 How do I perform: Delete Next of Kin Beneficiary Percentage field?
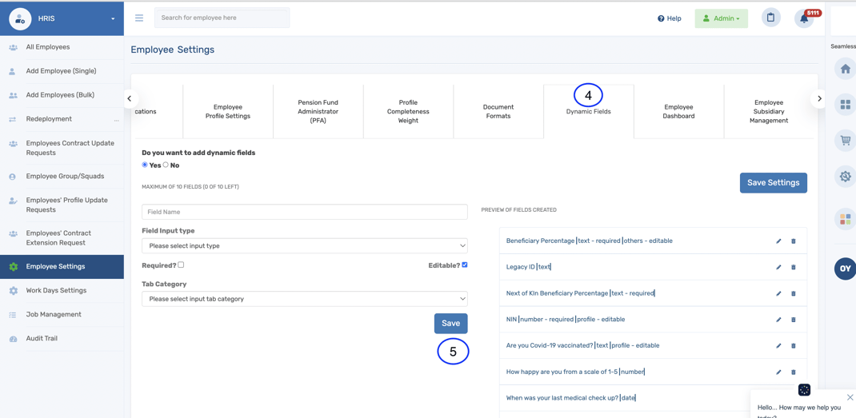pyautogui.click(x=794, y=293)
